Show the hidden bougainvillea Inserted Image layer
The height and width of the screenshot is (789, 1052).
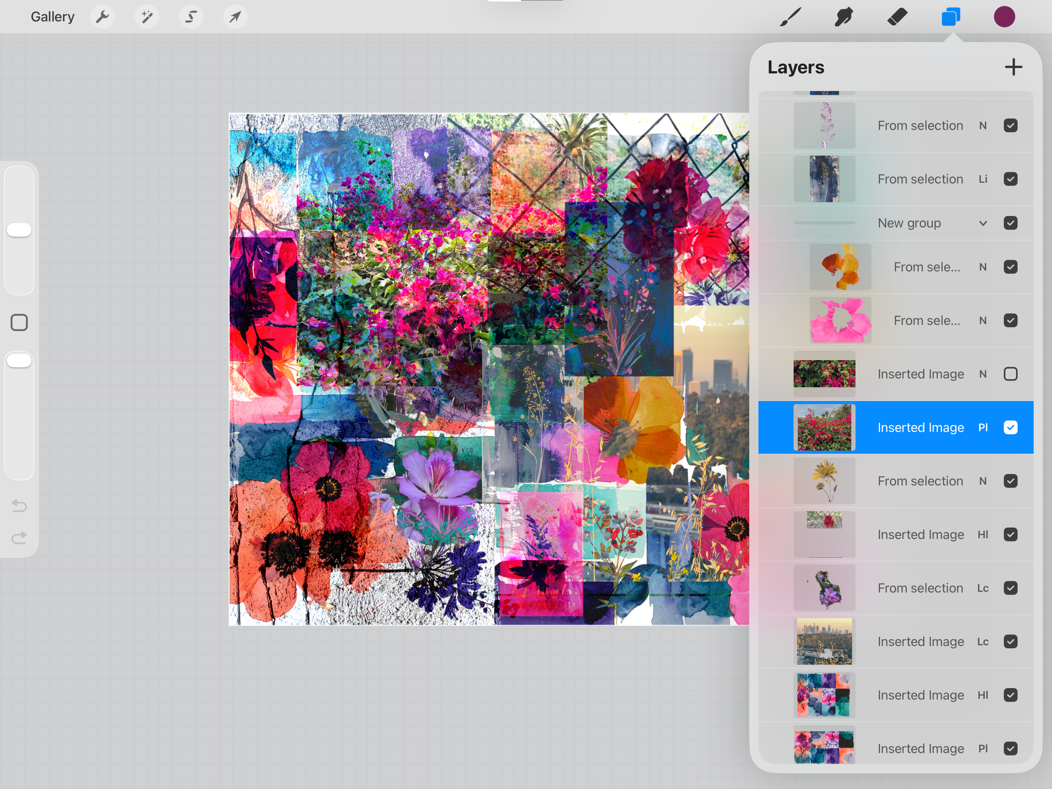point(1010,374)
